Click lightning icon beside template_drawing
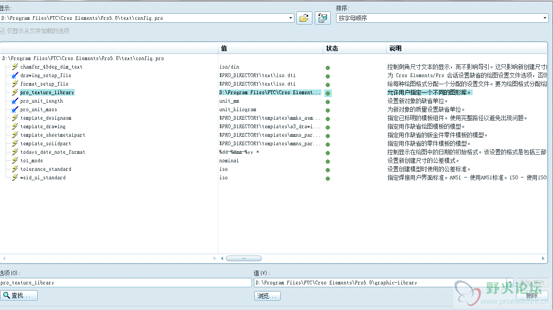553x310 pixels. click(x=15, y=126)
